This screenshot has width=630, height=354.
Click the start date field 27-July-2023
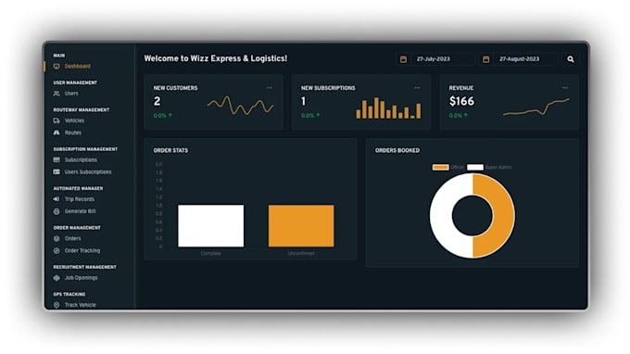pos(443,59)
